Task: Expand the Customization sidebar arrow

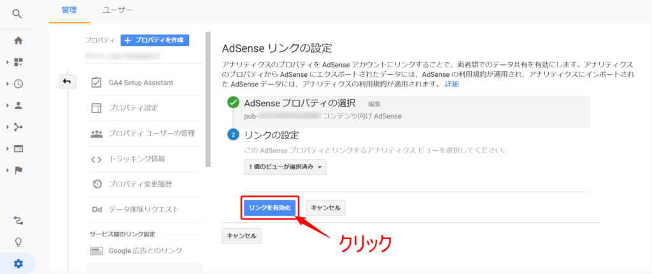Action: click(8, 62)
